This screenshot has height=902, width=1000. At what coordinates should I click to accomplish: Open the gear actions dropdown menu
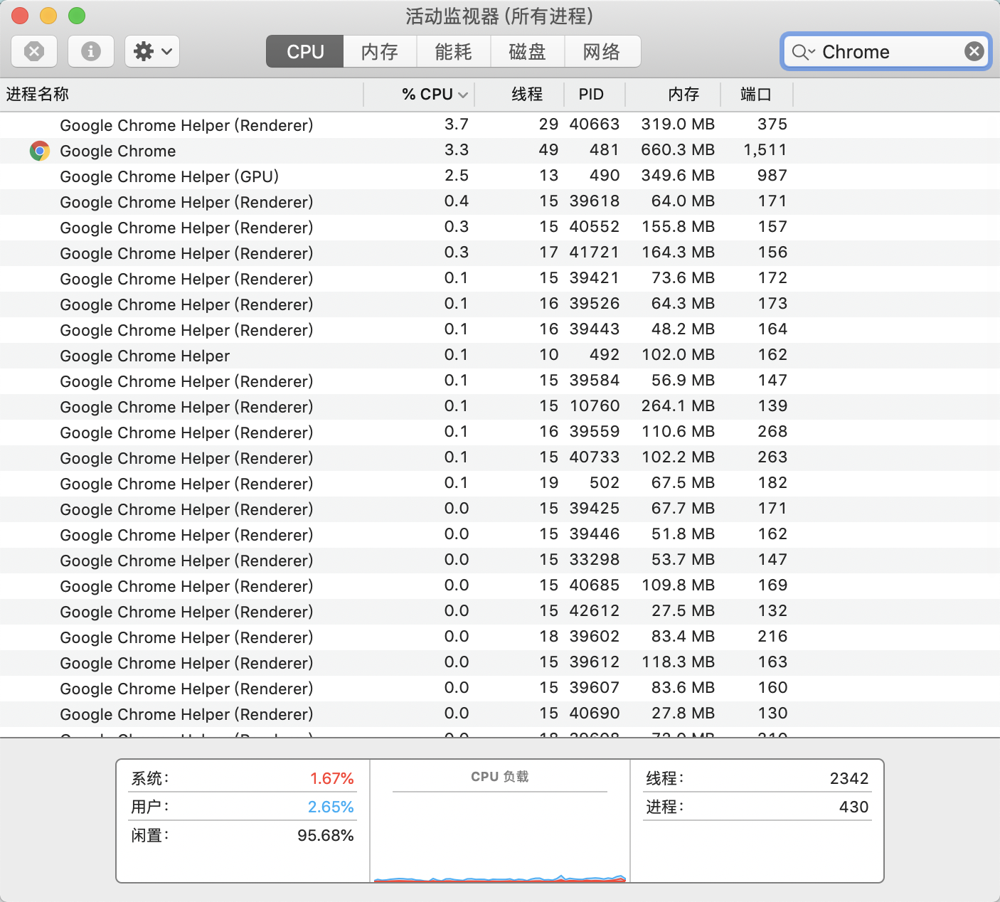152,51
